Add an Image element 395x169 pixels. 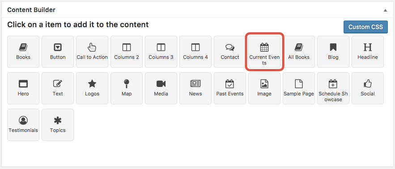[264, 88]
